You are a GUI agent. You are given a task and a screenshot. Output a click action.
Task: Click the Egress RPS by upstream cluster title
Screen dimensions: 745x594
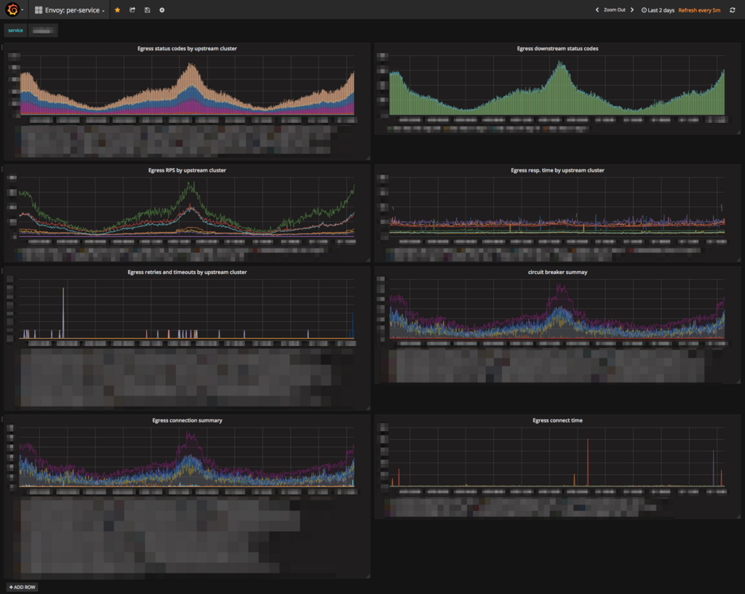pos(187,170)
